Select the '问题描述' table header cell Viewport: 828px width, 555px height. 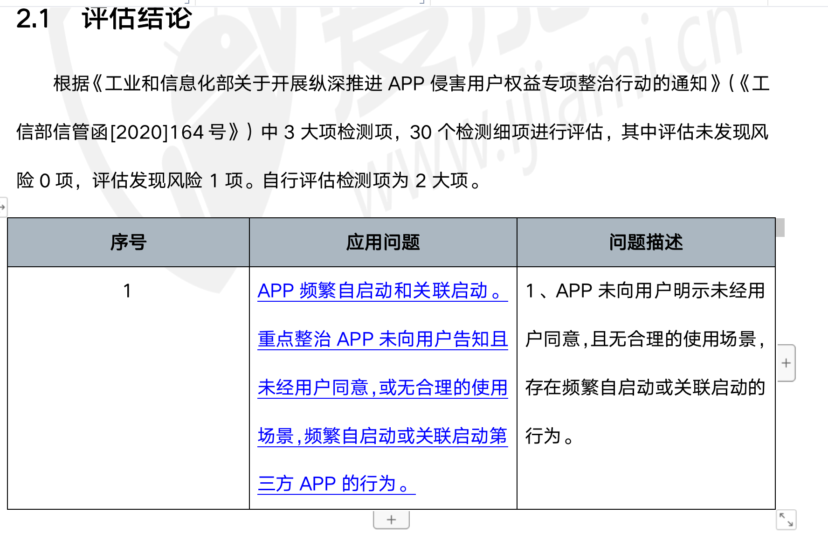pyautogui.click(x=646, y=243)
